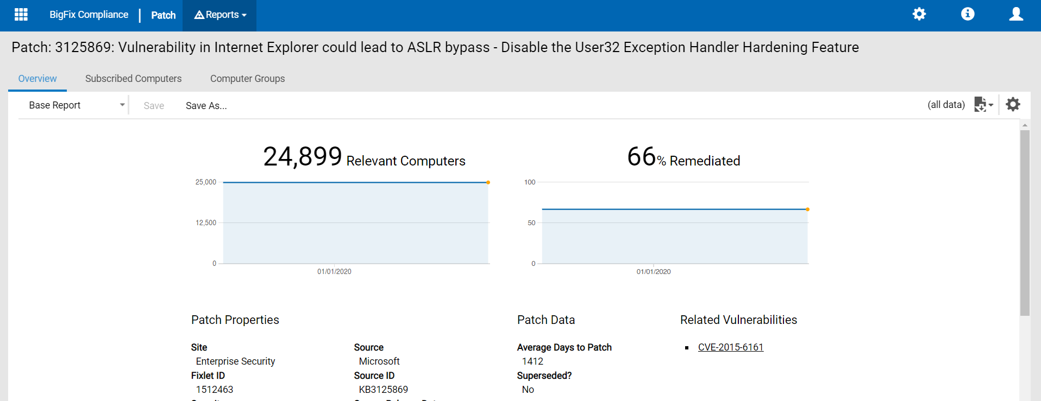Open the app launcher grid icon
This screenshot has height=401, width=1041.
click(21, 15)
